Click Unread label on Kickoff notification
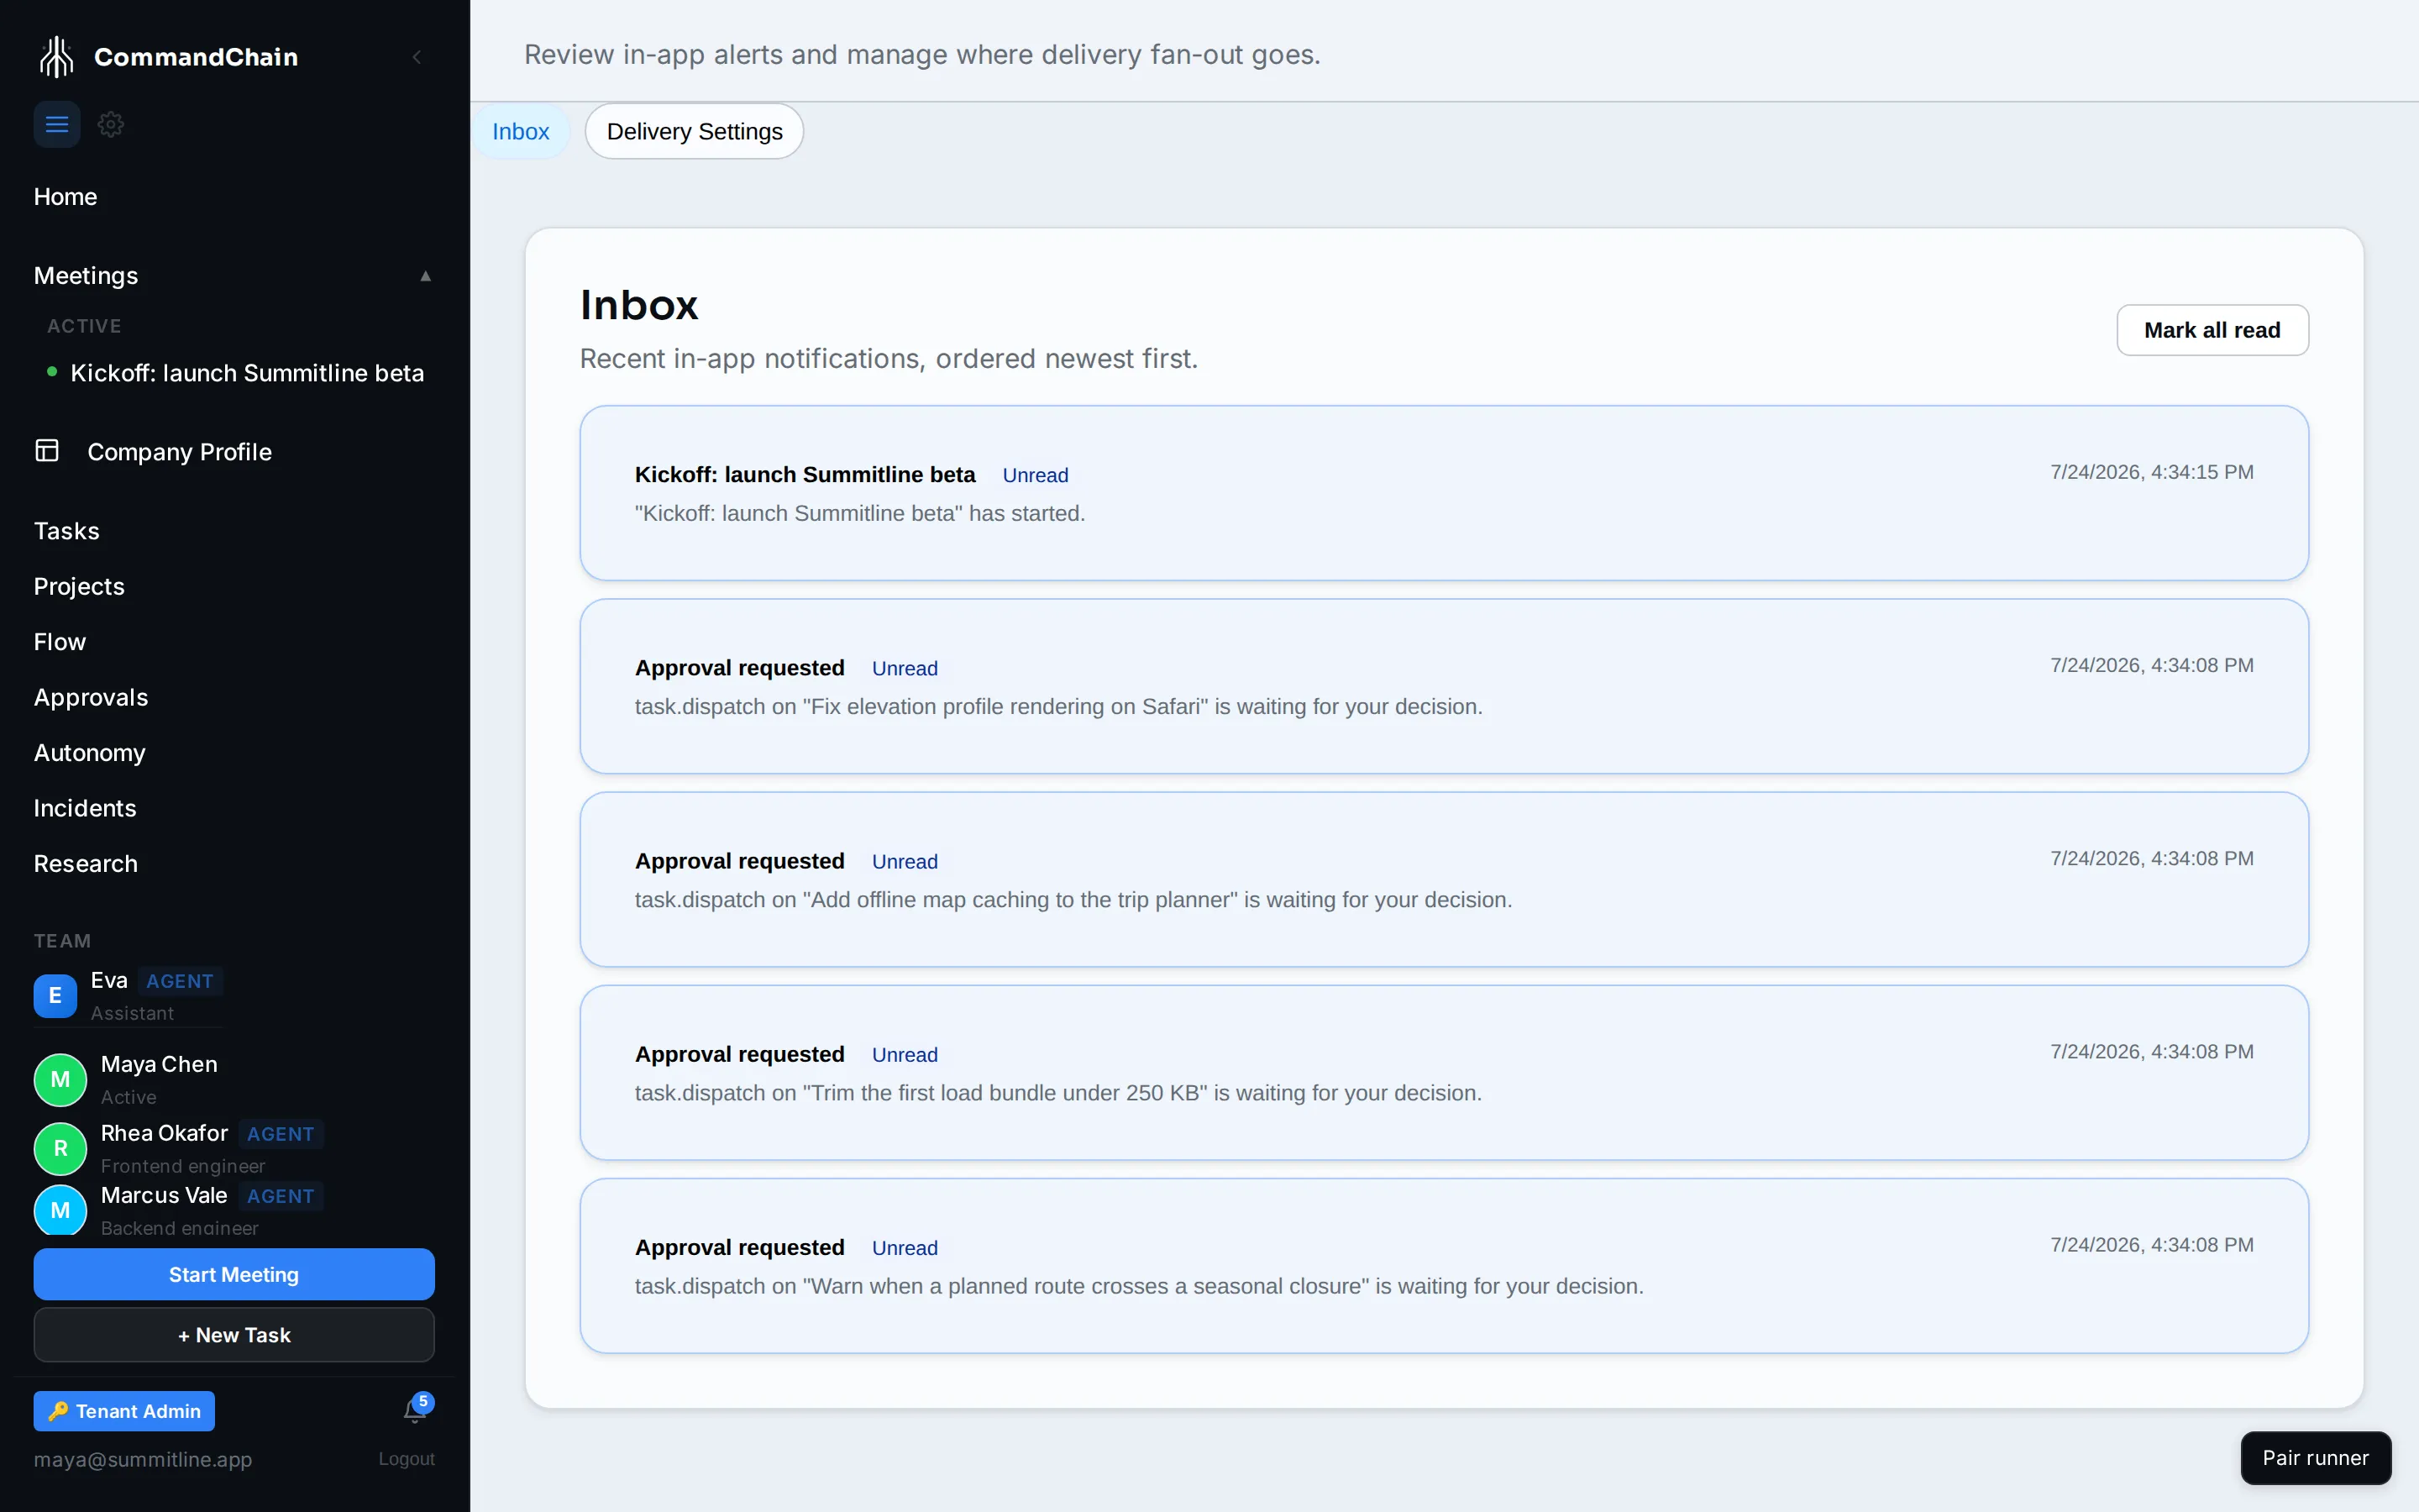This screenshot has height=1512, width=2419. pos(1035,475)
